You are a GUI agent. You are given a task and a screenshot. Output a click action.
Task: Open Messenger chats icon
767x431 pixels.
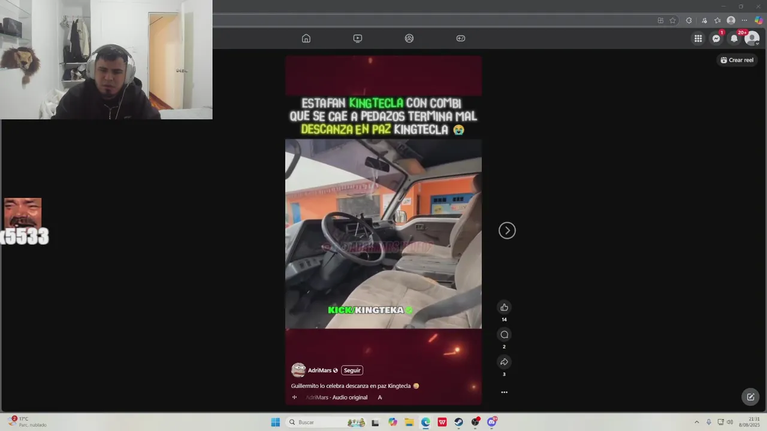tap(716, 38)
